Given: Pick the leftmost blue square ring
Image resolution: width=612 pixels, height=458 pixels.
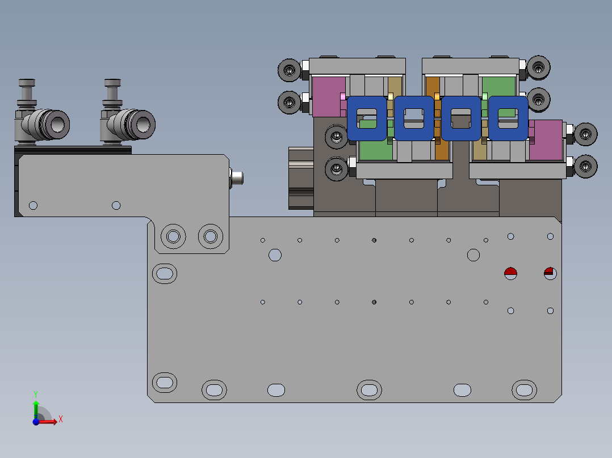Looking at the screenshot, I should tap(367, 118).
